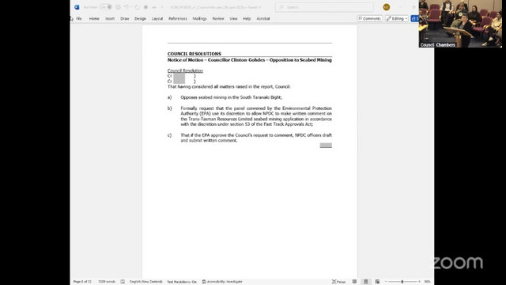The height and width of the screenshot is (285, 506).
Task: Expand the document title saved-state dropdown
Action: point(260,7)
